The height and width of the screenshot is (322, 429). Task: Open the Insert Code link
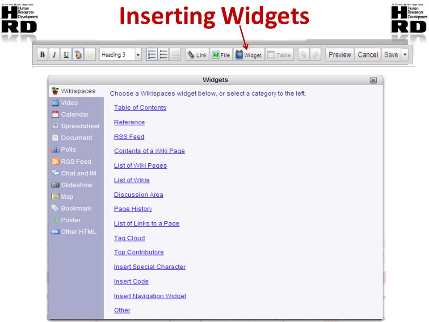click(x=131, y=281)
